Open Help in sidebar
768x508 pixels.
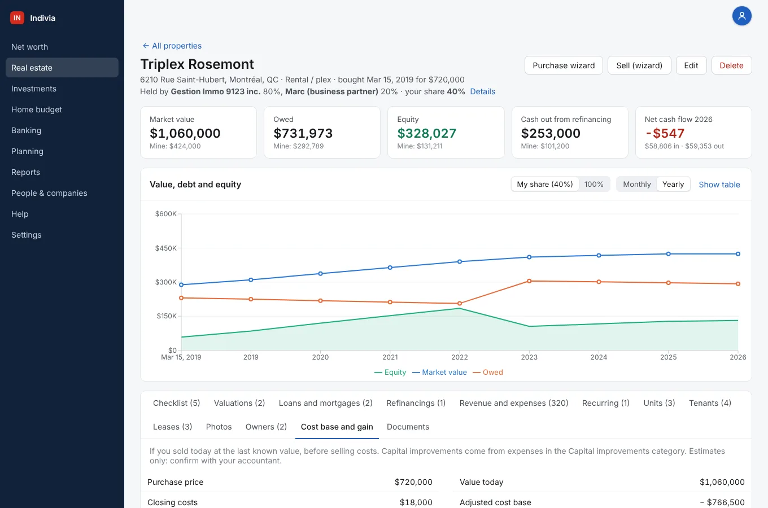[x=62, y=214]
